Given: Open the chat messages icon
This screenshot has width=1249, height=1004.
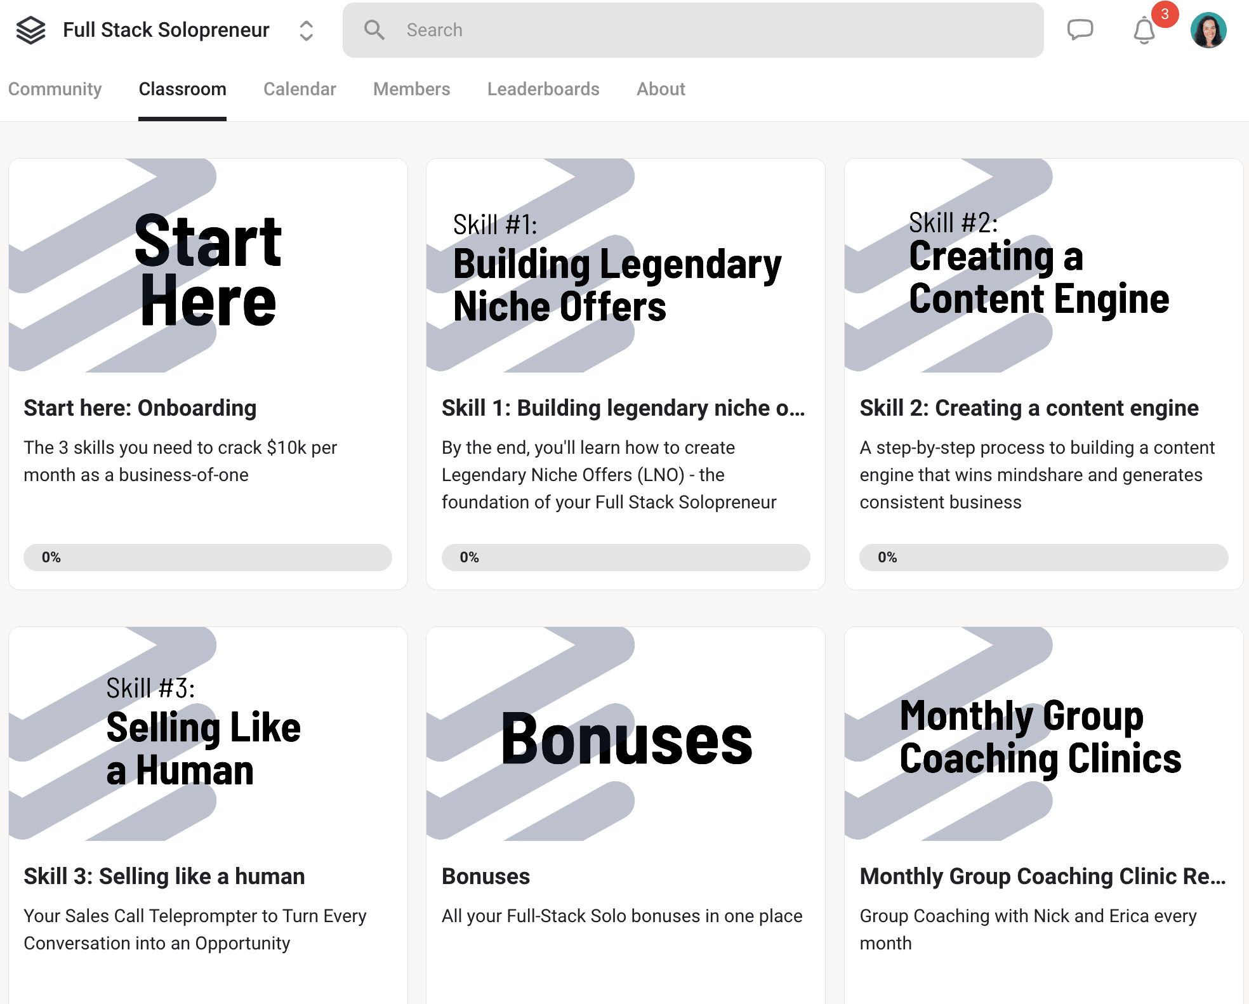Looking at the screenshot, I should [x=1080, y=30].
